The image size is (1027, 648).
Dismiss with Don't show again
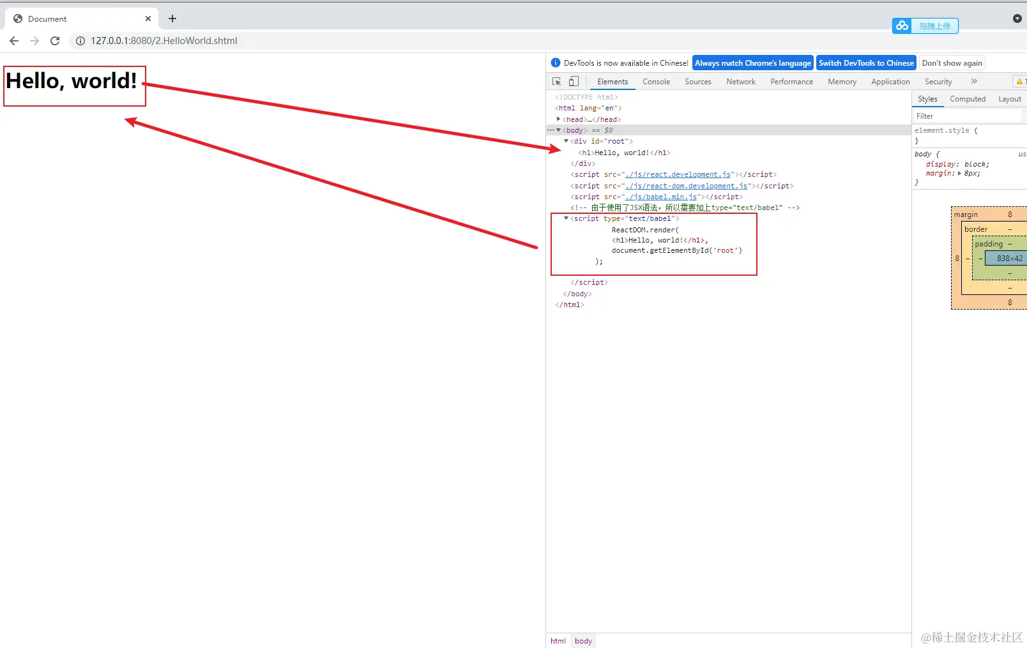pos(952,63)
